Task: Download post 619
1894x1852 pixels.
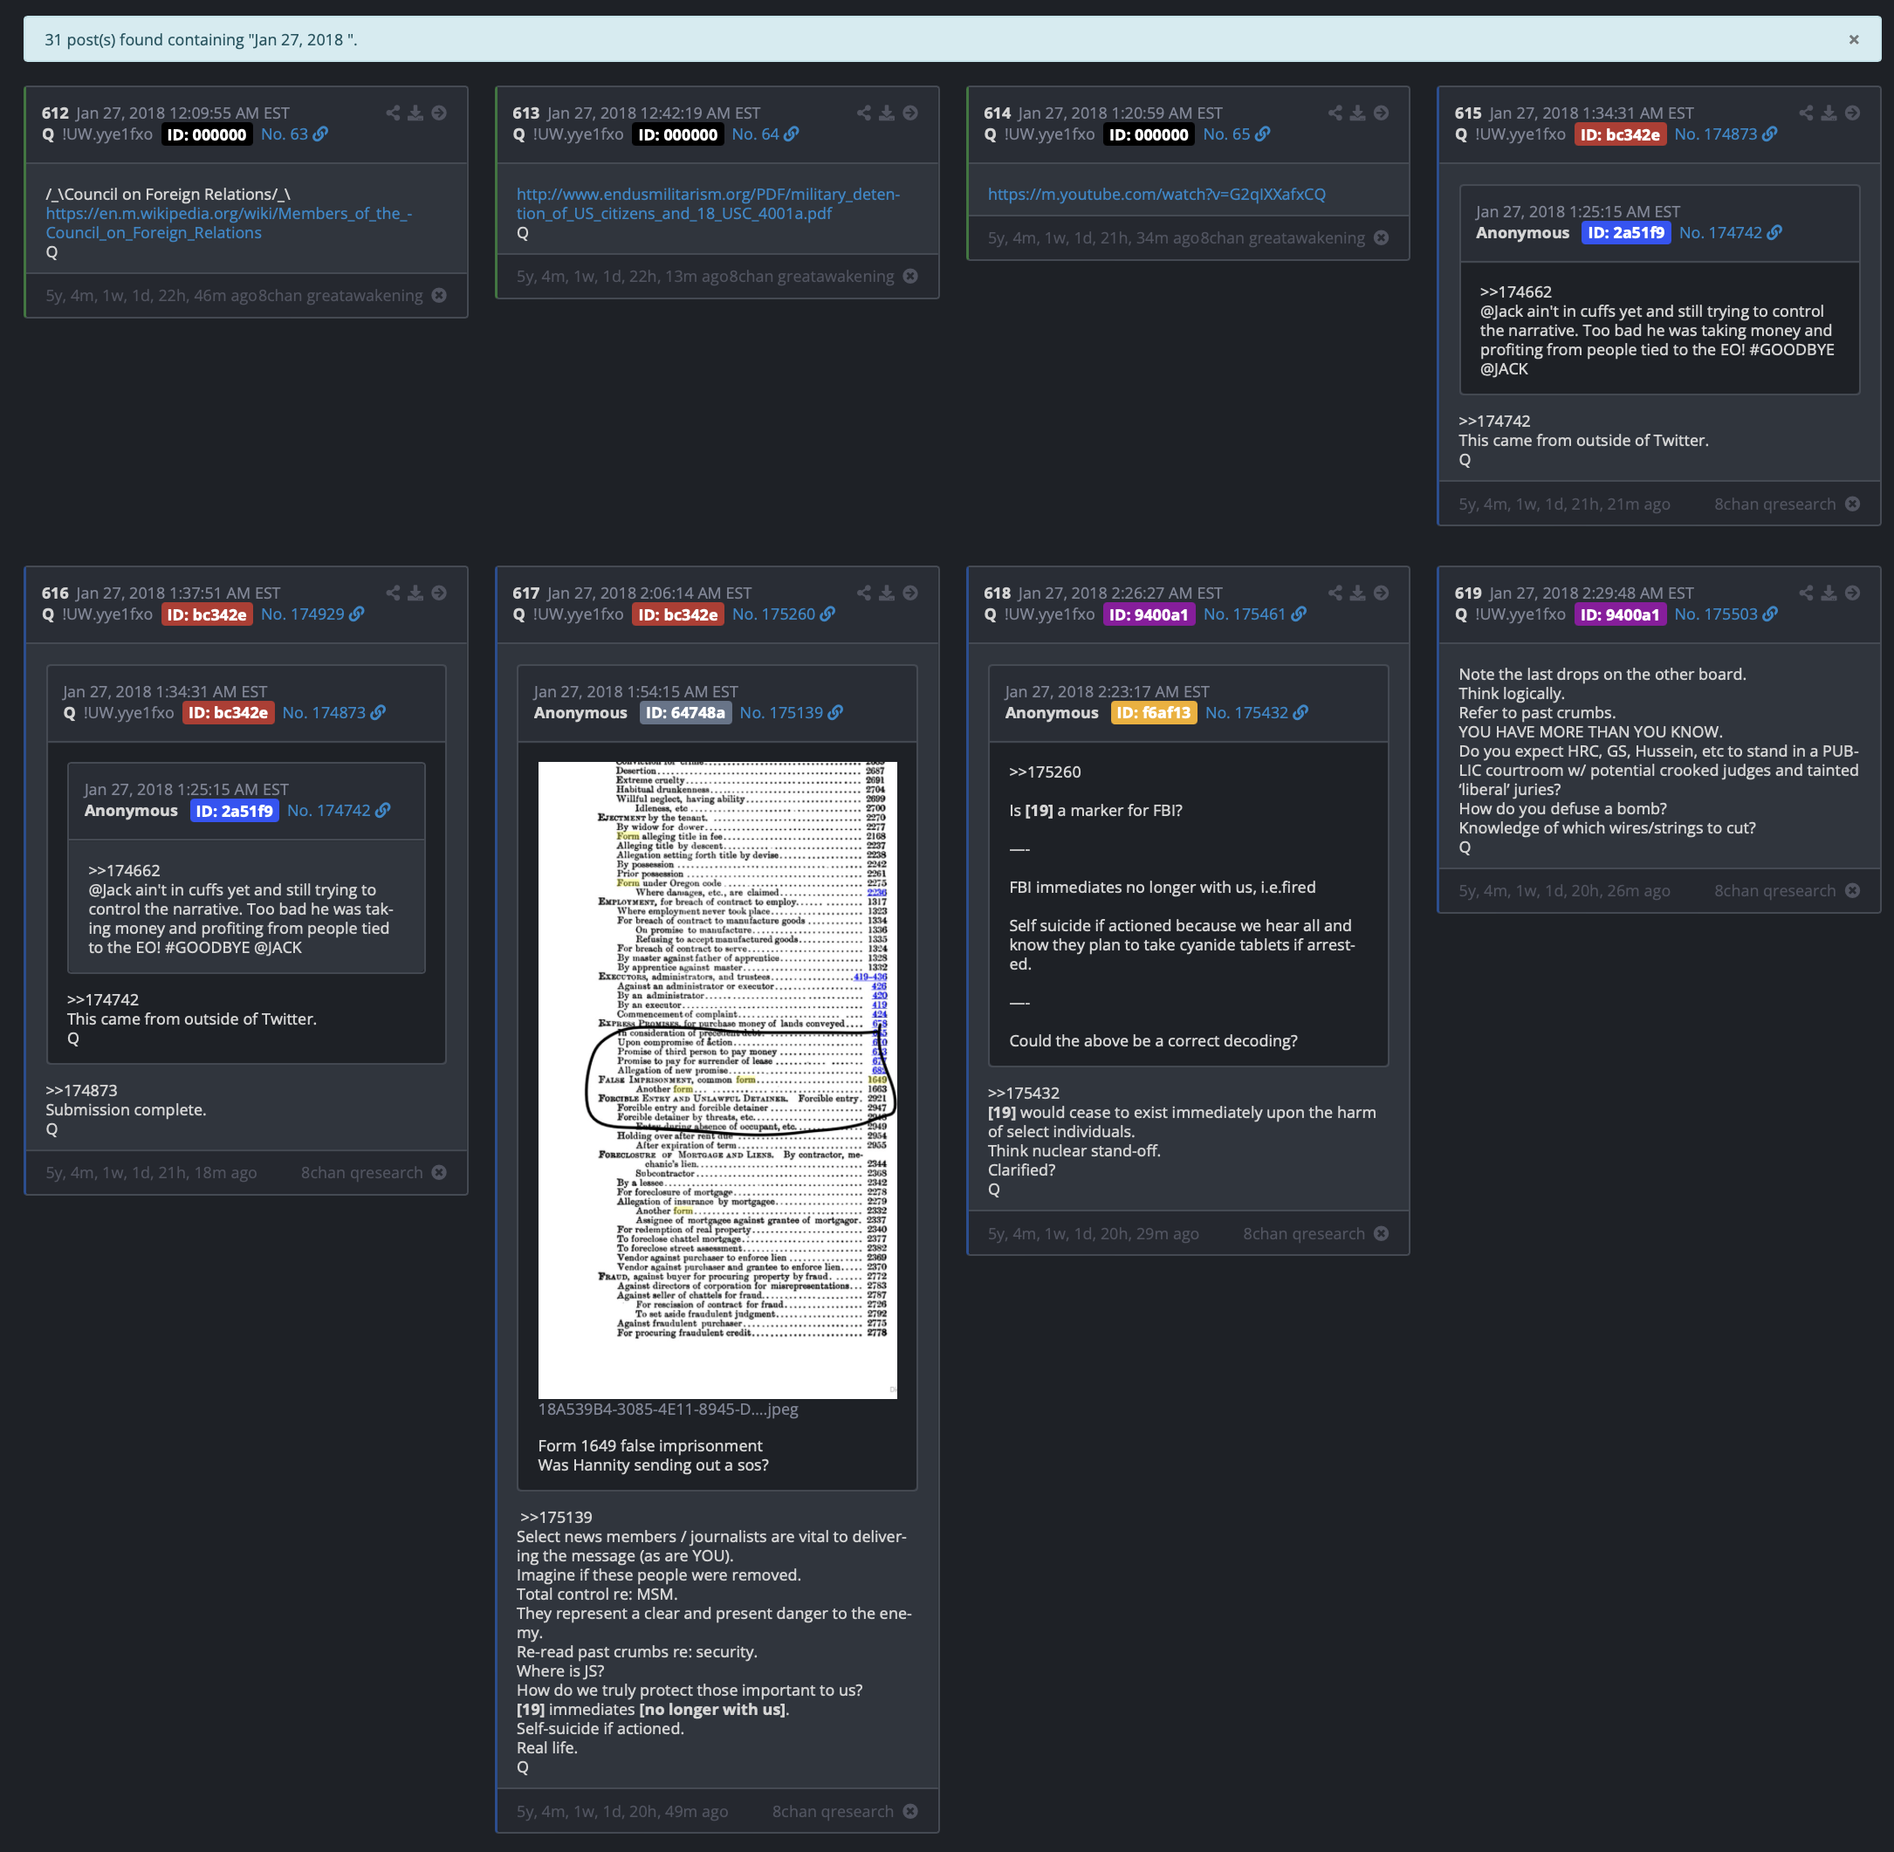Action: click(1829, 593)
